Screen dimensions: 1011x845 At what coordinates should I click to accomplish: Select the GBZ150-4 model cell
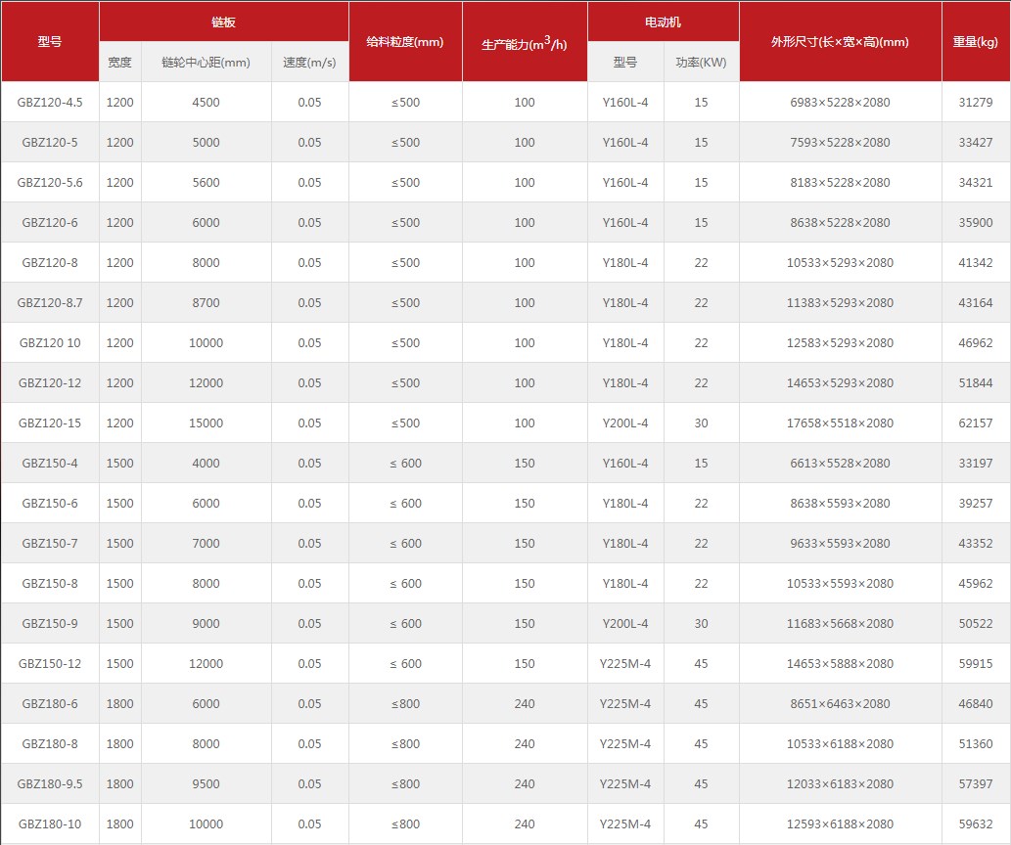click(50, 464)
